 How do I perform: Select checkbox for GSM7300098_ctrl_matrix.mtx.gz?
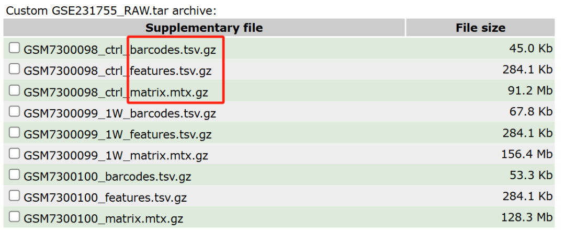(14, 90)
